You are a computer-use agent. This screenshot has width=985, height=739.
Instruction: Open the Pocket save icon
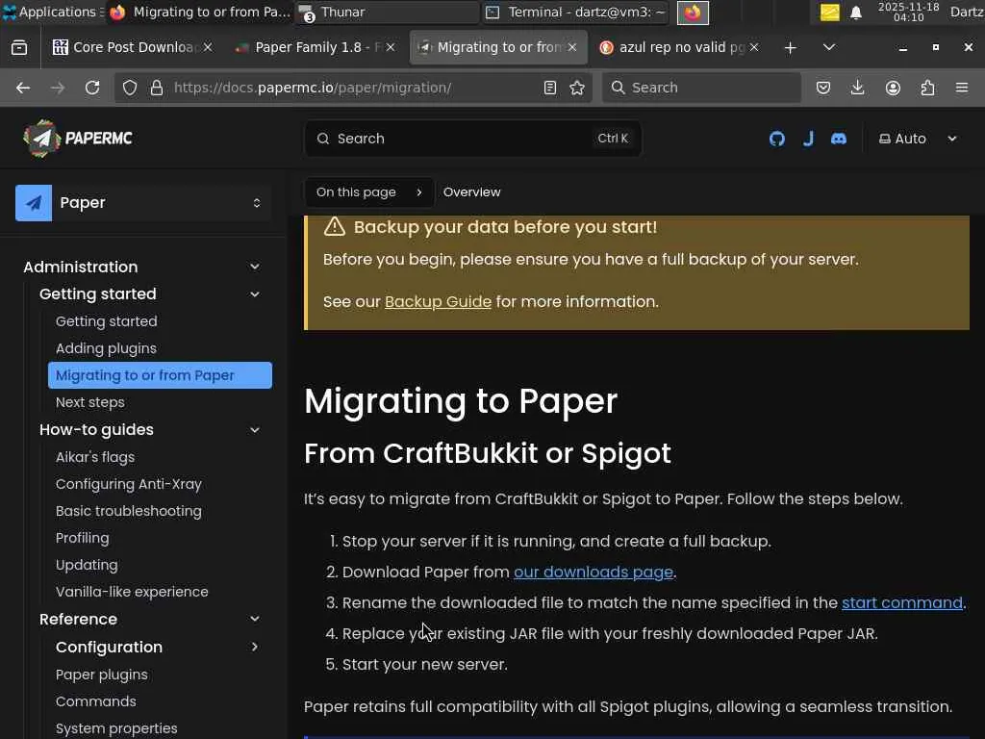pos(823,88)
